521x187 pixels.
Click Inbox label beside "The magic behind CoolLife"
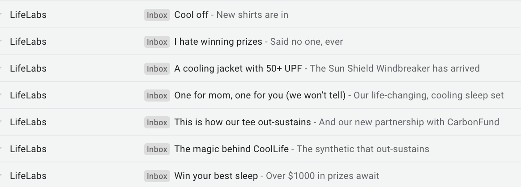(157, 149)
